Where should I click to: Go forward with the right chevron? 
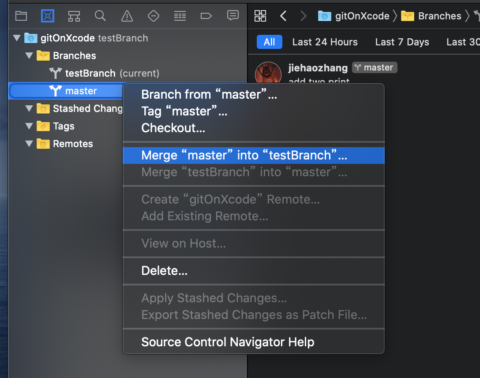point(304,16)
